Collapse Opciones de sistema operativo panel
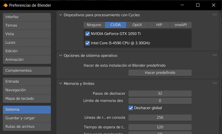Image resolution: width=222 pixels, height=134 pixels. (x=60, y=56)
